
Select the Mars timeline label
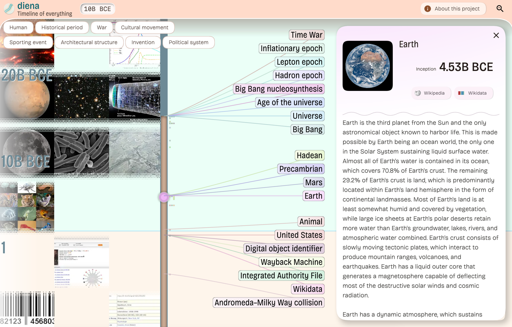tap(314, 182)
